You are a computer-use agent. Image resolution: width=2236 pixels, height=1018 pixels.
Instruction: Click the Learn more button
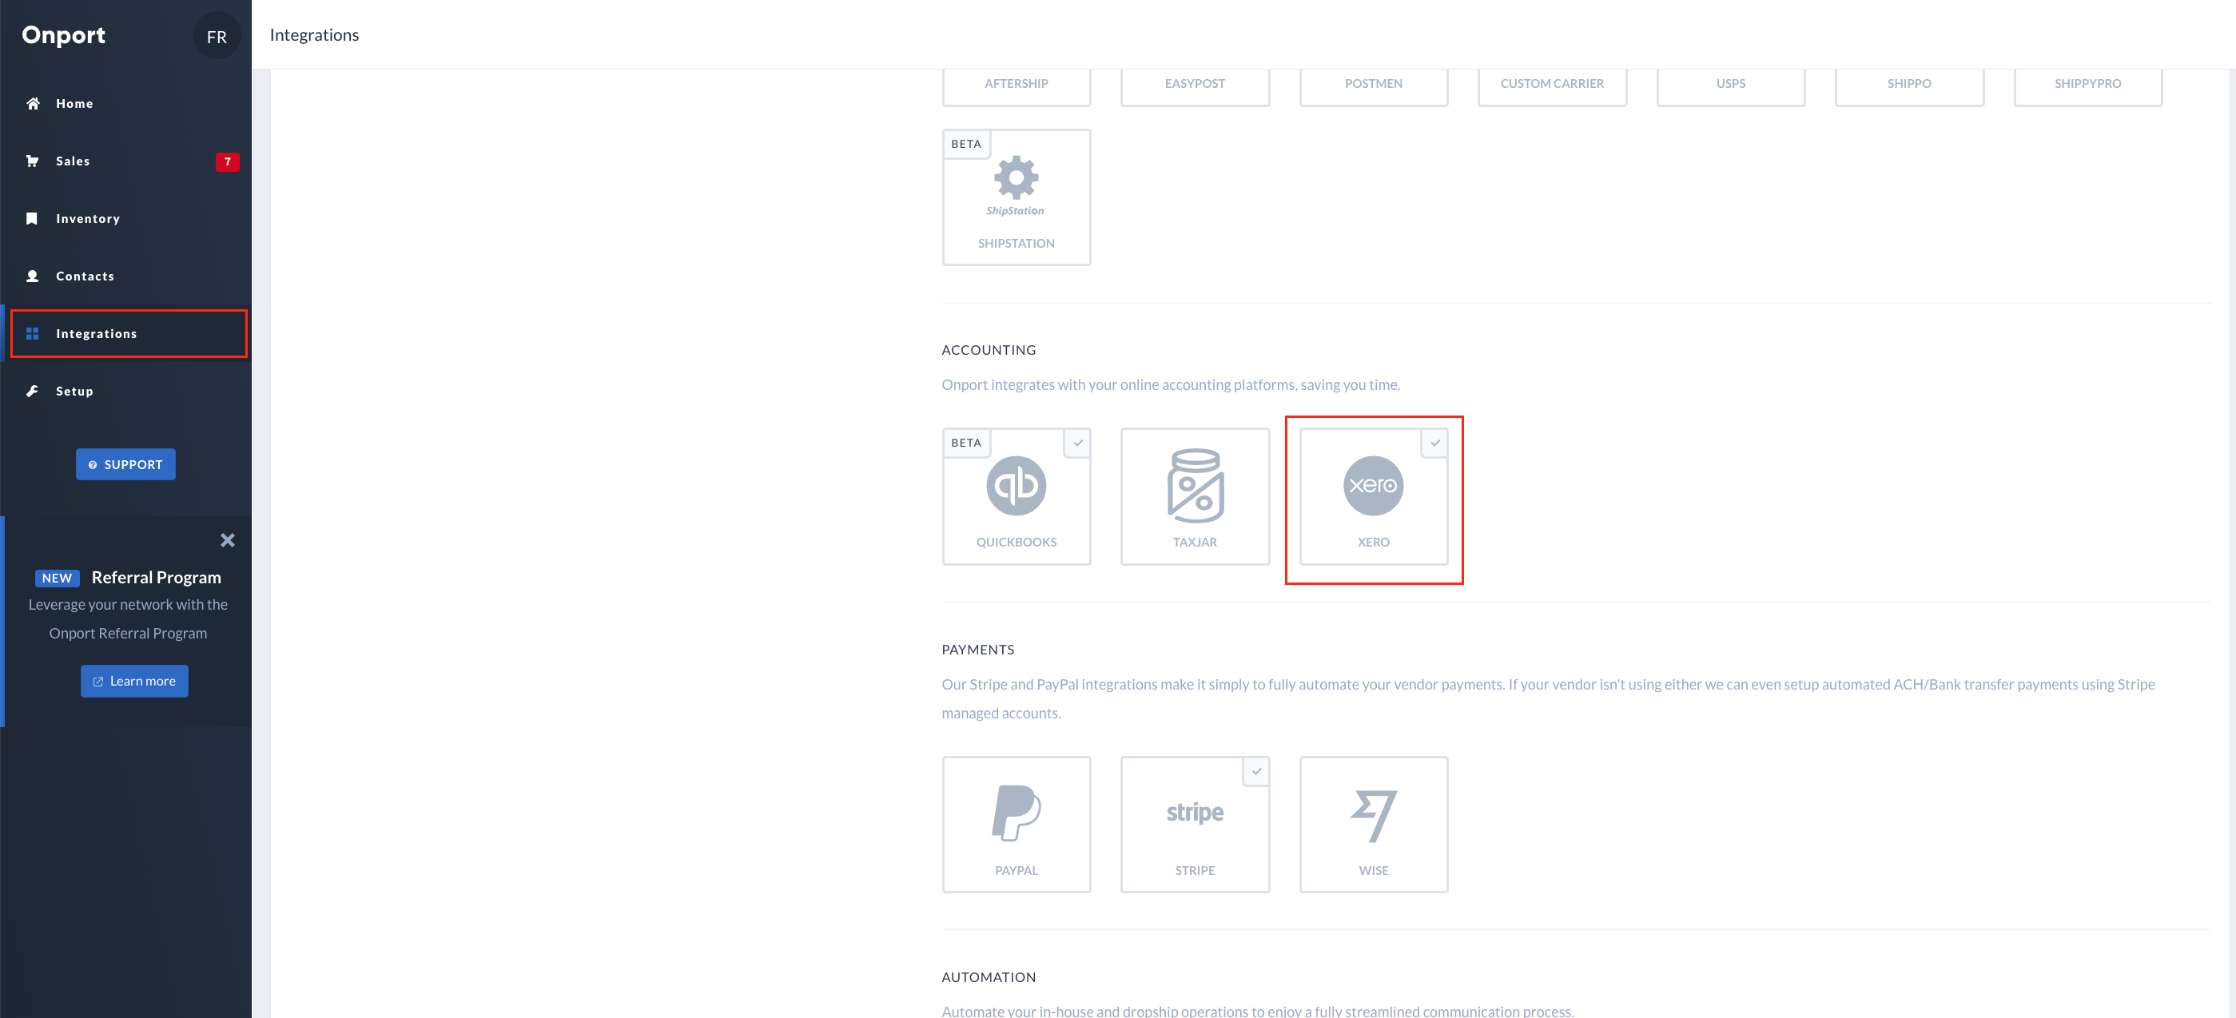pos(134,682)
